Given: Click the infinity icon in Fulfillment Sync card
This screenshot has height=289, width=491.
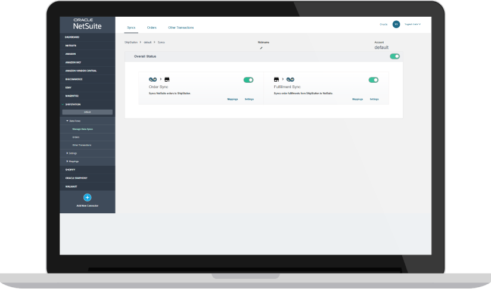Looking at the screenshot, I should (x=290, y=79).
